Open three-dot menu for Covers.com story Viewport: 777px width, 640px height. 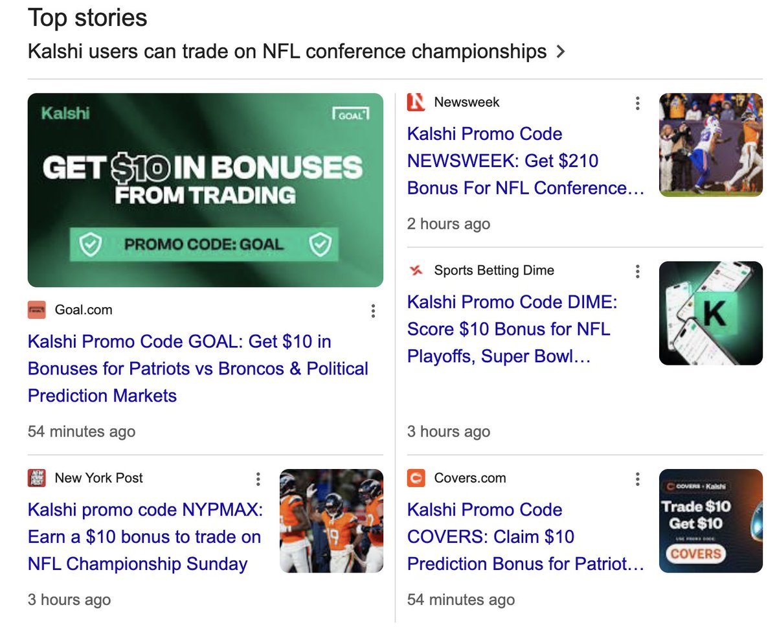(638, 479)
